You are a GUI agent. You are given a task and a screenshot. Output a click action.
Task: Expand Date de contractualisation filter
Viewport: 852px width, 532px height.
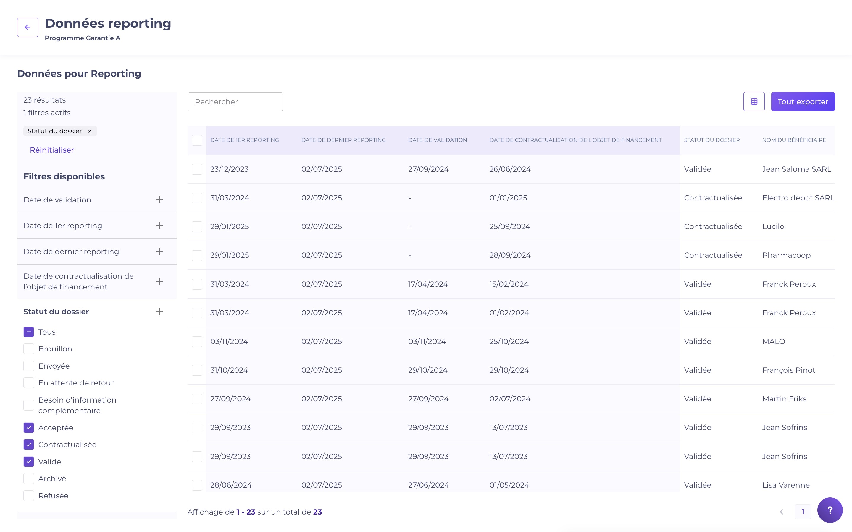click(159, 281)
